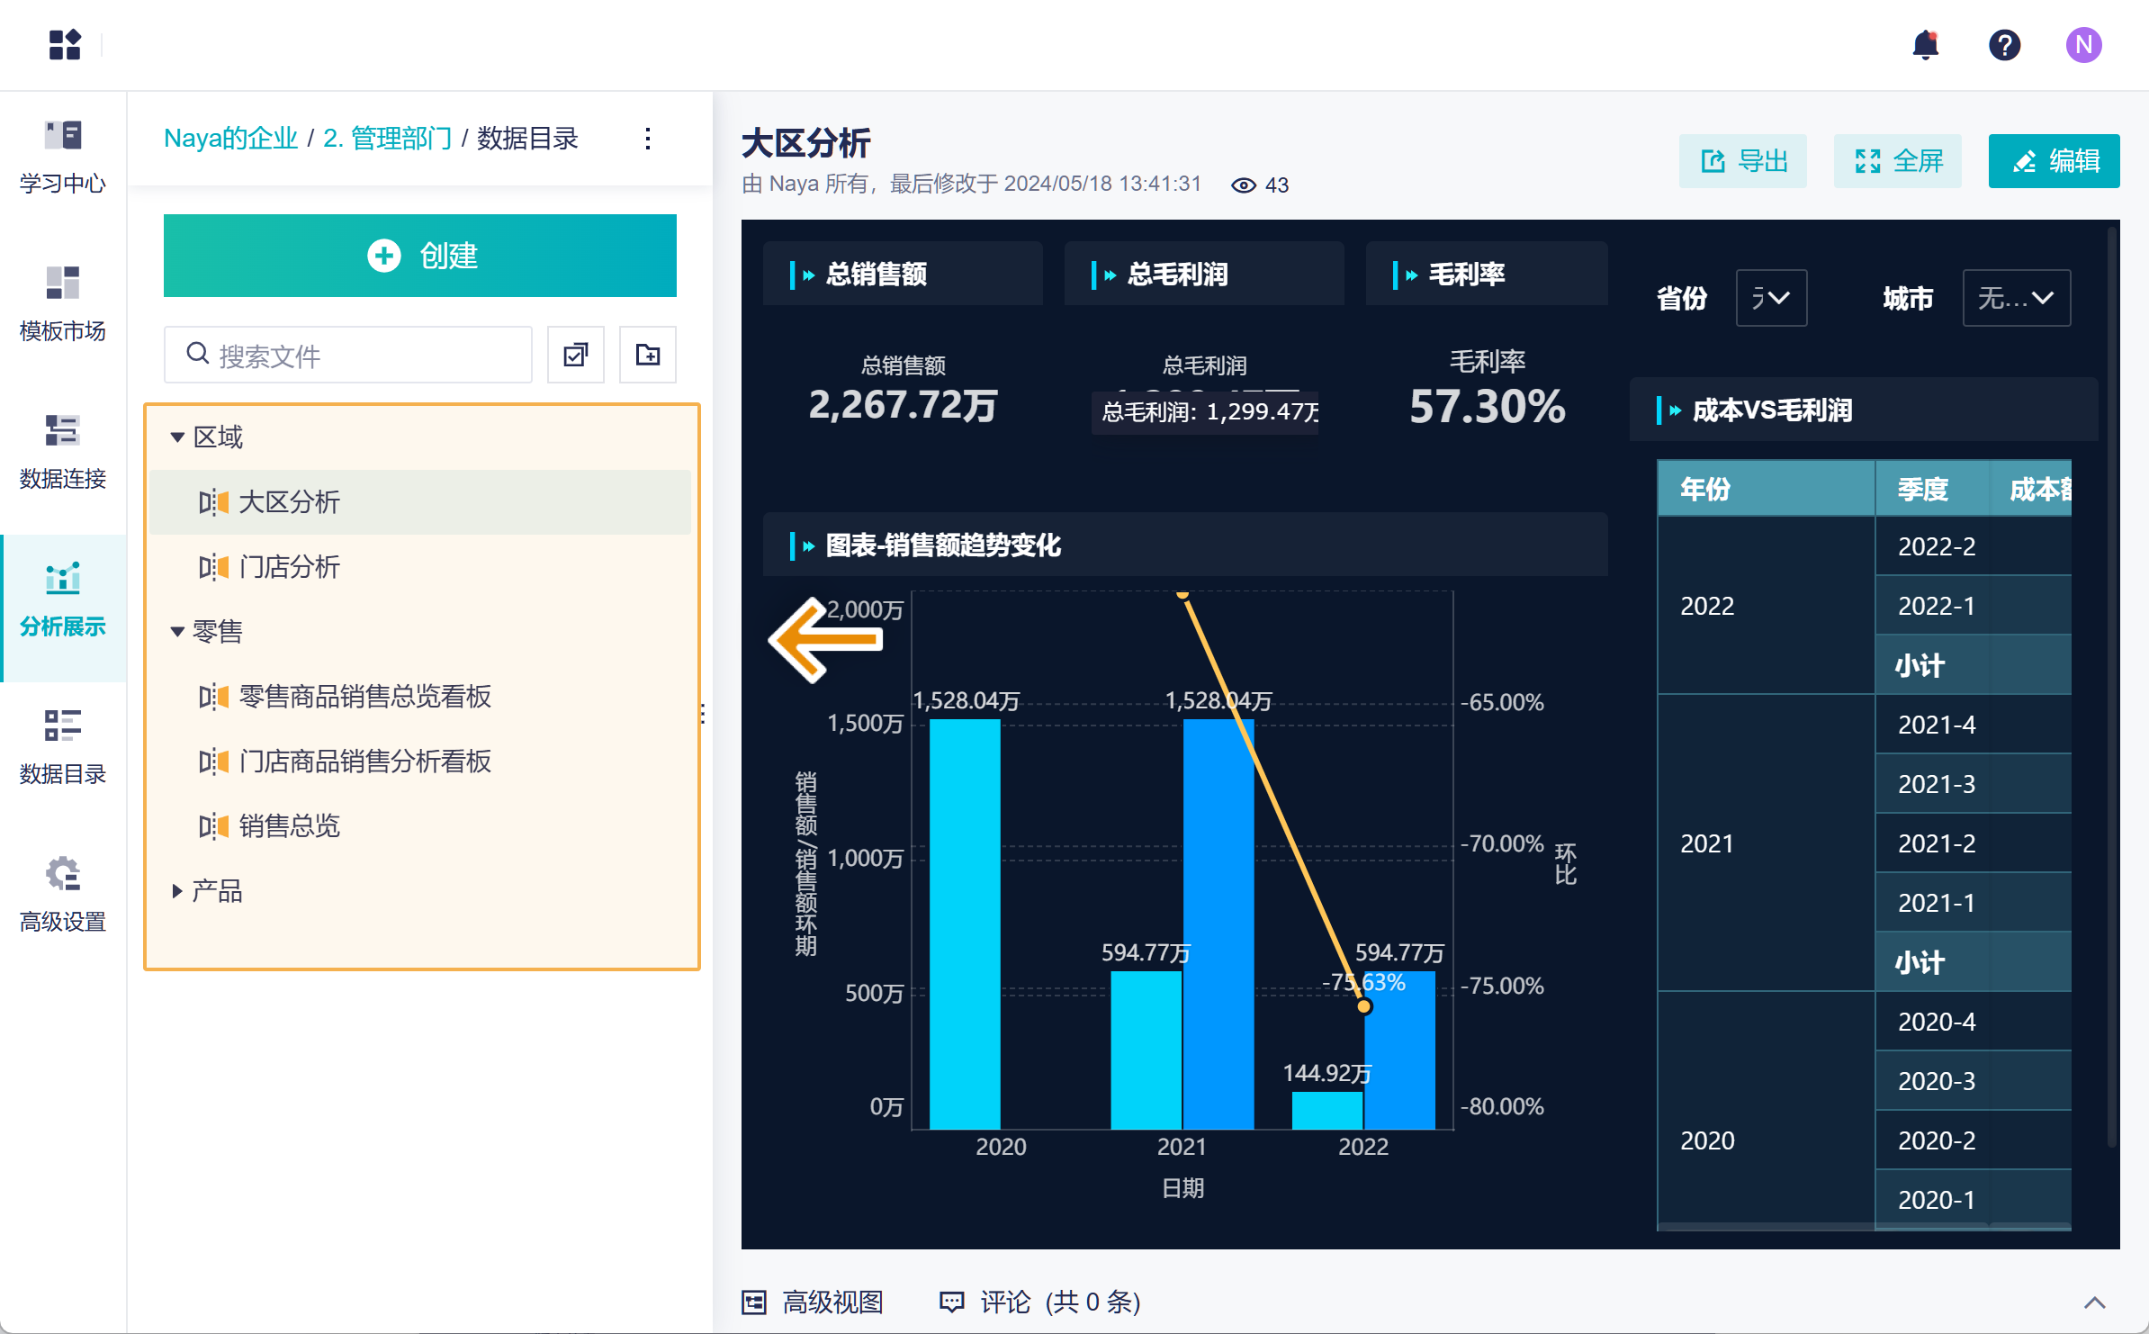Expand the 产品 folder
Viewport: 2149px width, 1334px height.
click(177, 891)
